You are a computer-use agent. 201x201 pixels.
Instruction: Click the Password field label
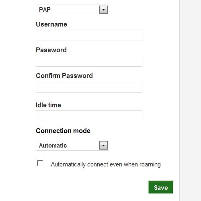[x=51, y=50]
